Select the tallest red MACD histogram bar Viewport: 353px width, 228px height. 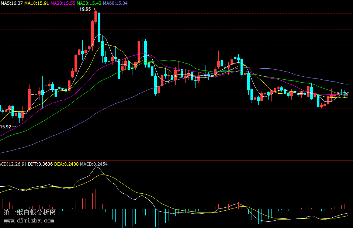click(x=95, y=199)
